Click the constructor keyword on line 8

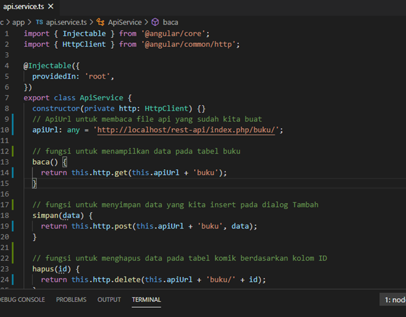tap(56, 109)
